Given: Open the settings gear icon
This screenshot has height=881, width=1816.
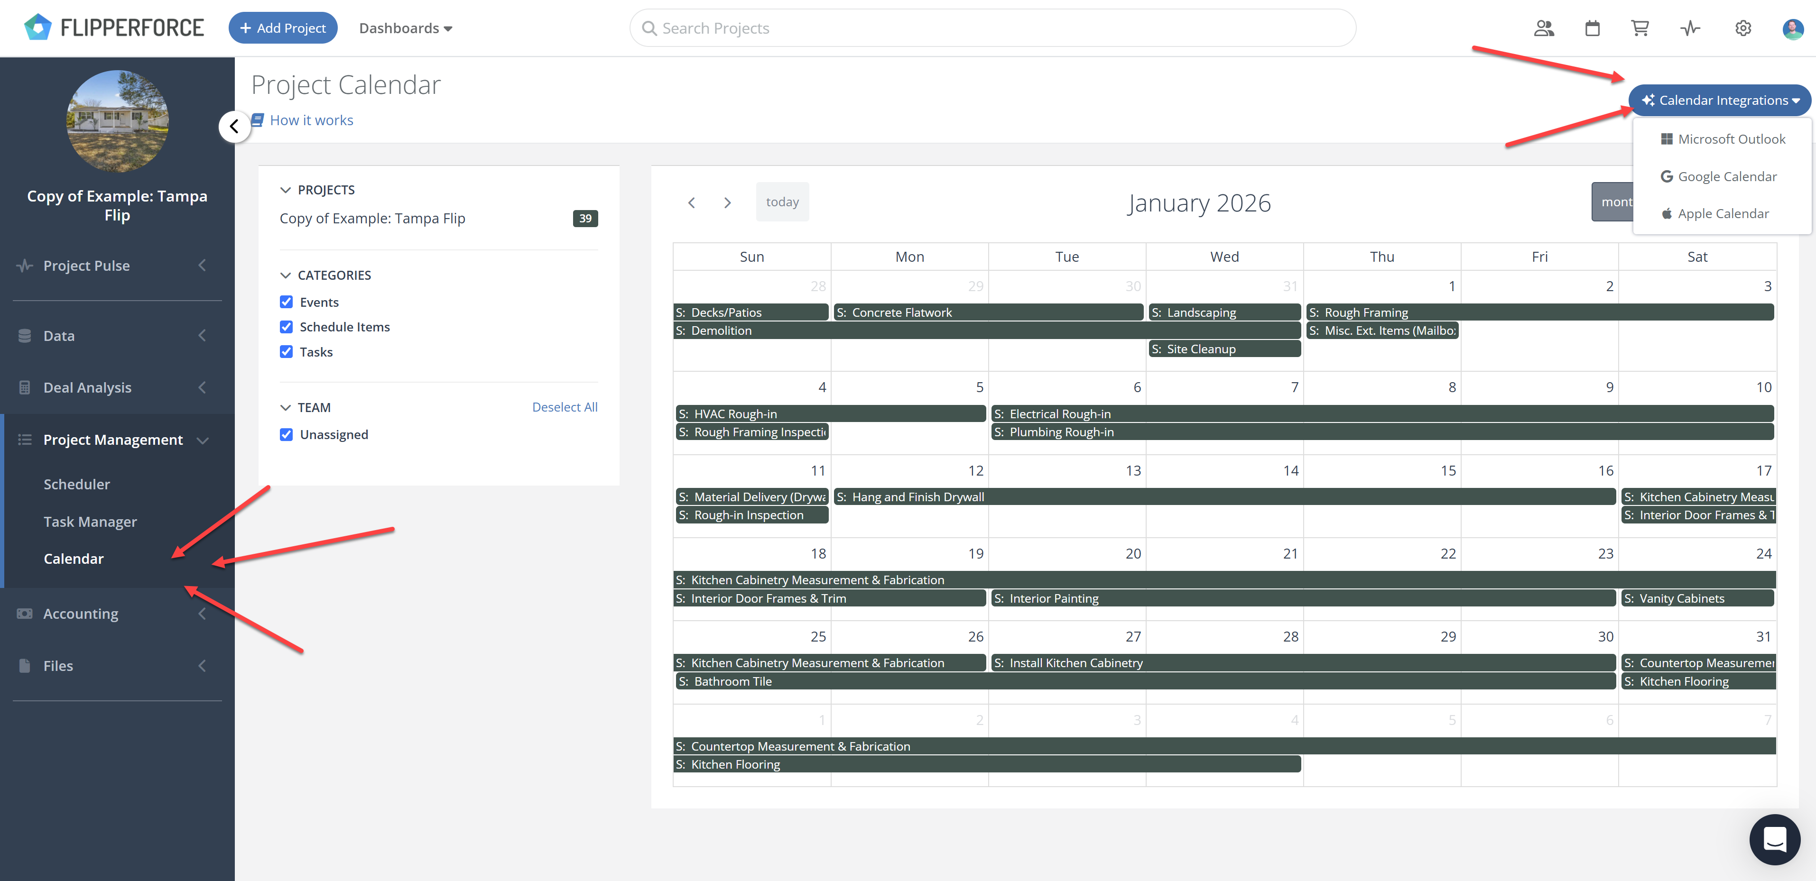Looking at the screenshot, I should point(1743,28).
